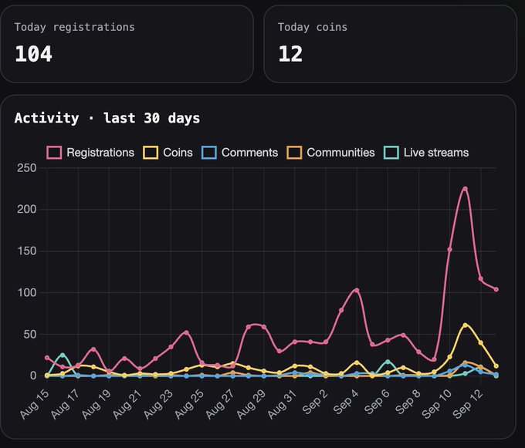Hide the Registrations series via its label

(x=100, y=153)
